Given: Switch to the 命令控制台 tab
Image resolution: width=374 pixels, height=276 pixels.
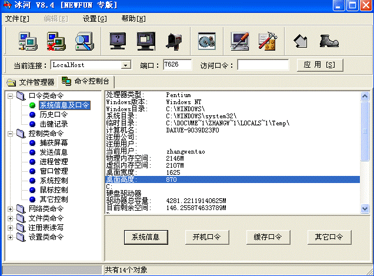Looking at the screenshot, I should [86, 81].
